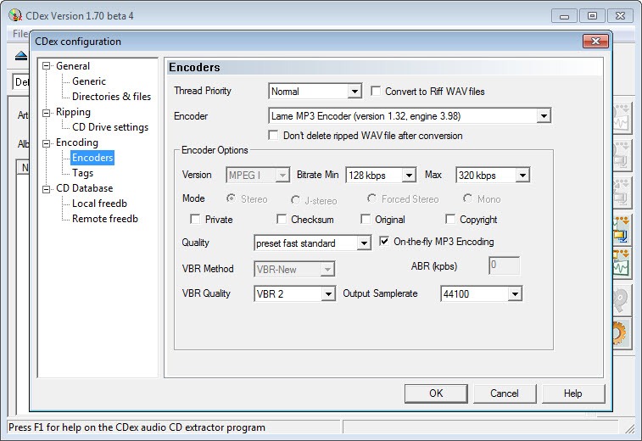Image resolution: width=642 pixels, height=441 pixels.
Task: Select the CD Database tree category
Action: pos(84,188)
